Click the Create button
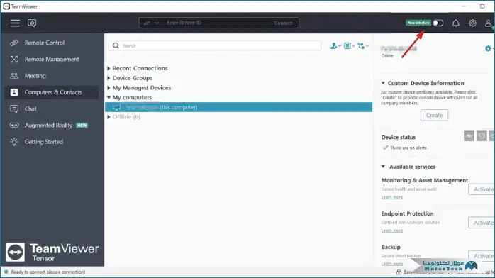495x278 pixels. 434,115
